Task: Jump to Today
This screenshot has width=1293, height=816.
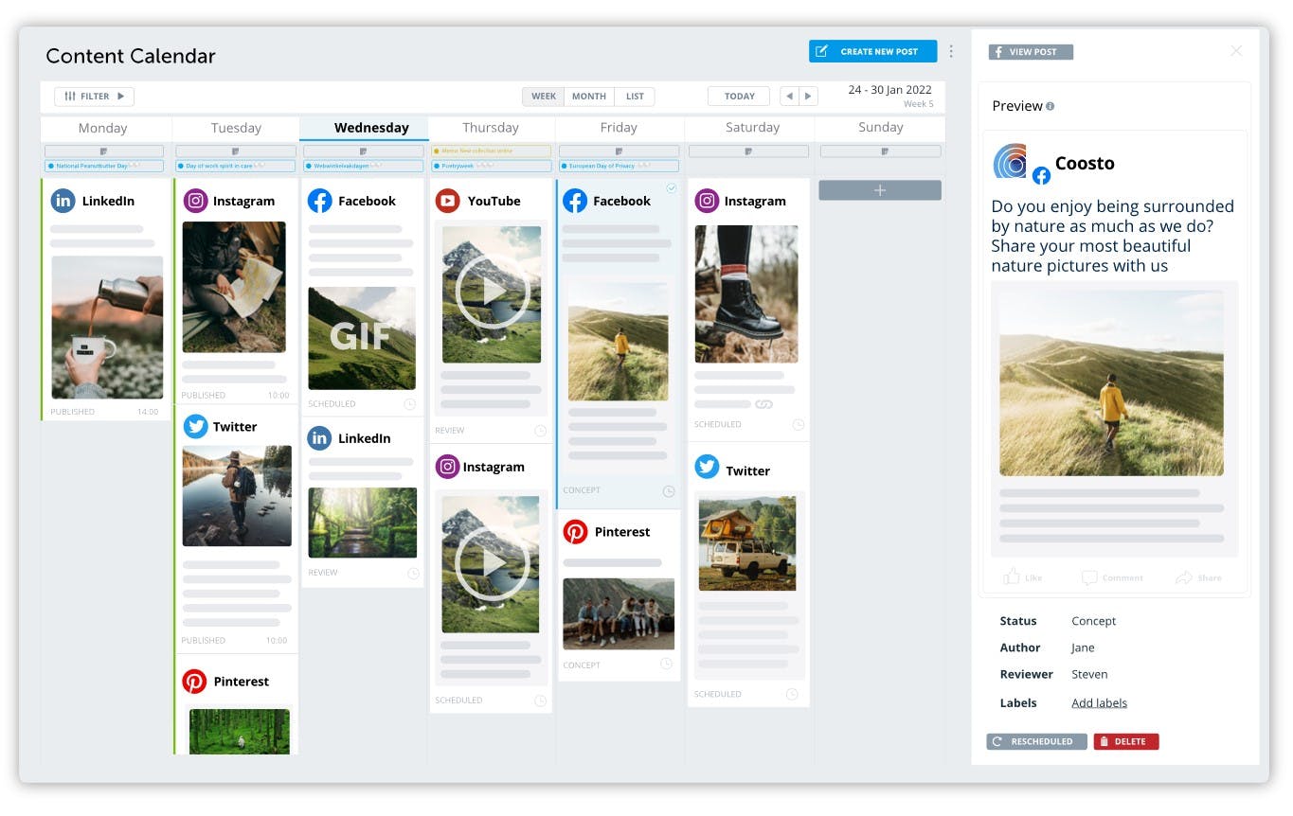Action: pyautogui.click(x=740, y=97)
